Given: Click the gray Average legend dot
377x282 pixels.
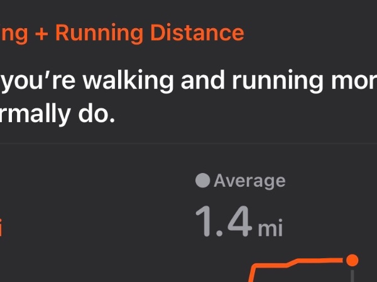Looking at the screenshot, I should click(x=202, y=181).
